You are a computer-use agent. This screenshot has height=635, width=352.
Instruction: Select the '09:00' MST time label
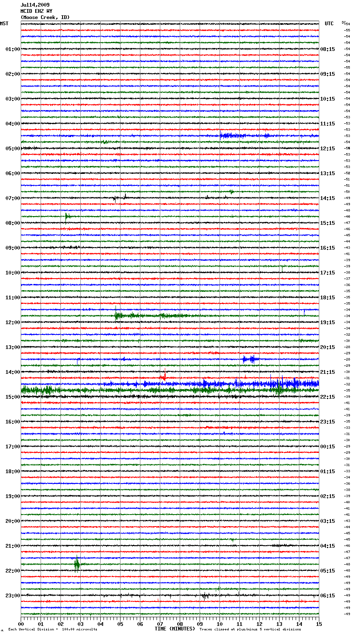13,248
